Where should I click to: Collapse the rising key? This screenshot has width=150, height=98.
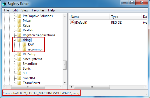tap(15, 40)
